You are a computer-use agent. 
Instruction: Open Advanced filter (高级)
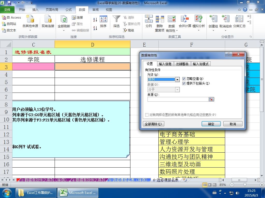129,30
